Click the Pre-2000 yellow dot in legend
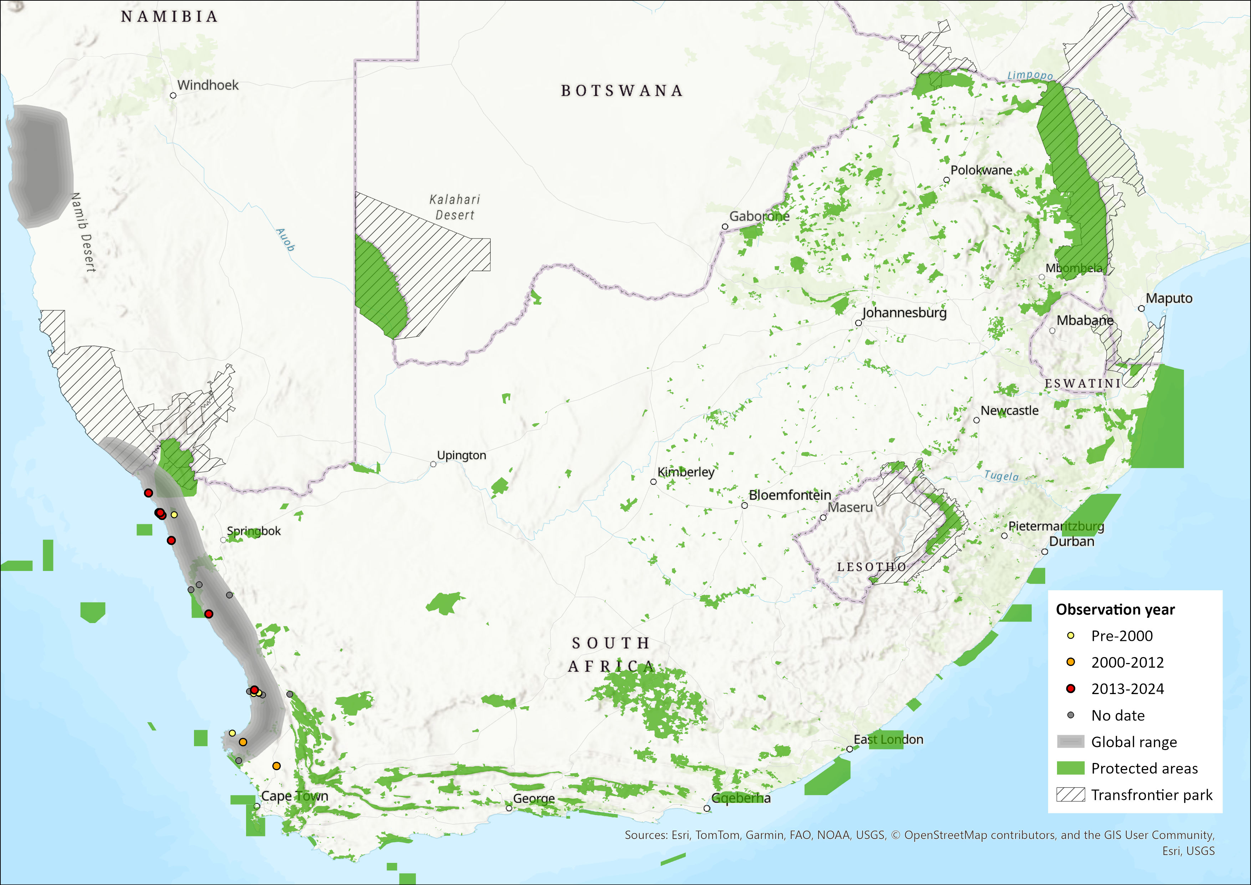Screen dimensions: 1251x885 coord(1070,636)
